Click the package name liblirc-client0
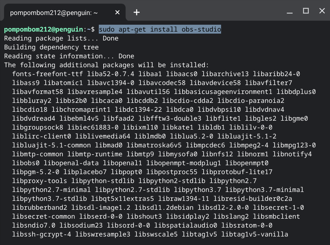Viewport: 330px width, 245px height. point(42,136)
